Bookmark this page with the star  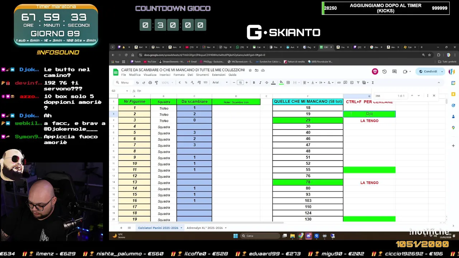[429, 55]
